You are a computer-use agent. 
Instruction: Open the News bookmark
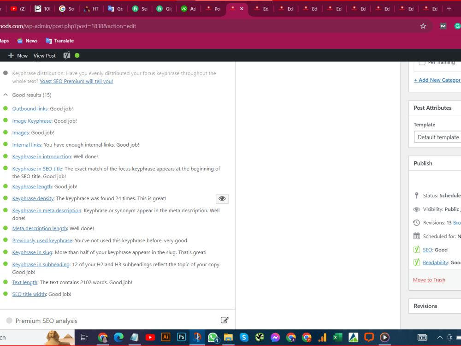(27, 41)
